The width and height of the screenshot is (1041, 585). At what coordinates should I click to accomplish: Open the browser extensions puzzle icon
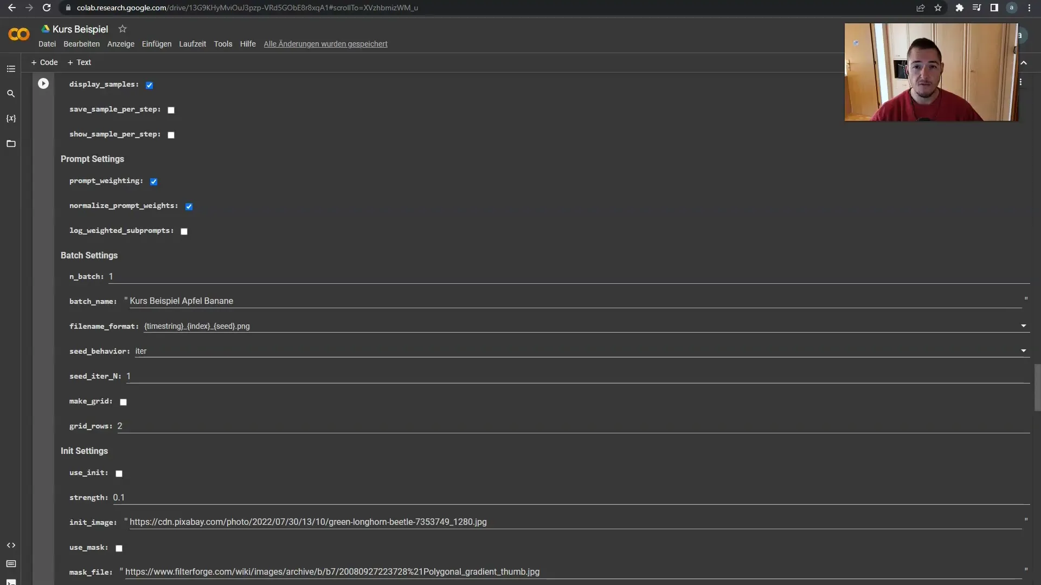pos(960,8)
